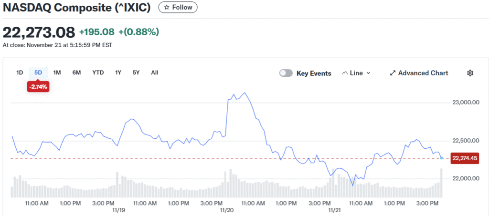Select the 1D time range tab
489x216 pixels.
pos(20,72)
